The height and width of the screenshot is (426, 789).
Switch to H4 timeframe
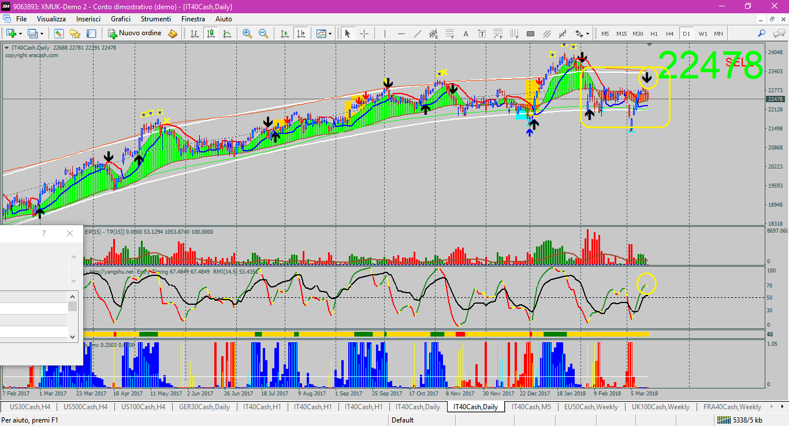[x=670, y=33]
